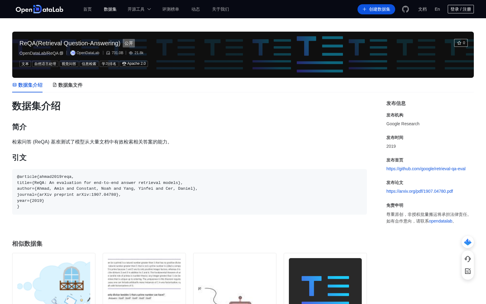Image resolution: width=486 pixels, height=304 pixels.
Task: Click the 文本 tag
Action: pos(25,64)
